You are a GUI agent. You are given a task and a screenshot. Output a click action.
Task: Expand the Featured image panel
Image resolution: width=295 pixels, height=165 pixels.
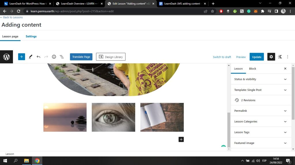tap(260, 143)
